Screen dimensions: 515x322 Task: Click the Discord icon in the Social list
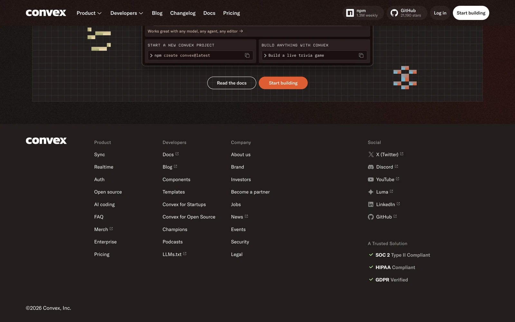pos(371,167)
